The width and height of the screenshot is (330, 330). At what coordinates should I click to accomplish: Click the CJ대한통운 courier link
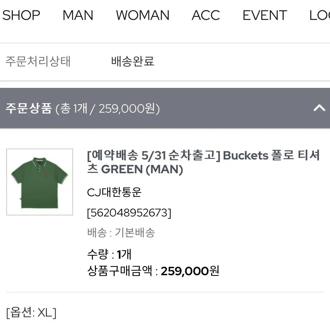[114, 192]
